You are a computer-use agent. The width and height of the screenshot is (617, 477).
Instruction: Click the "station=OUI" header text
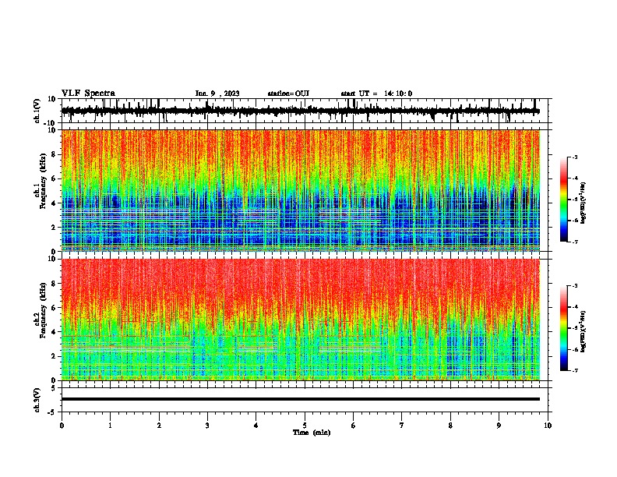pos(288,94)
